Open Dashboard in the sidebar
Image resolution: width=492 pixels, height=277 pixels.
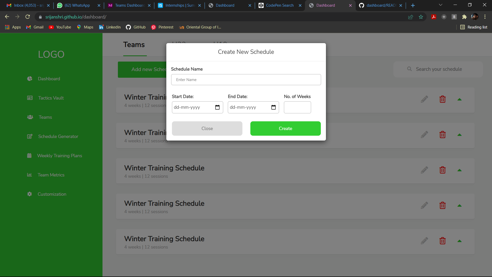click(44, 79)
